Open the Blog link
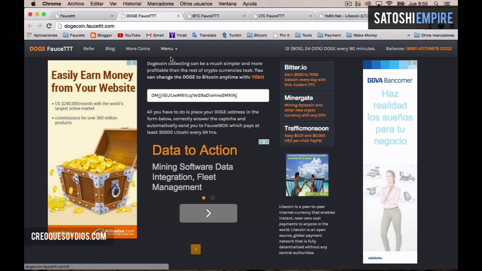Image resolution: width=482 pixels, height=271 pixels. coord(110,49)
